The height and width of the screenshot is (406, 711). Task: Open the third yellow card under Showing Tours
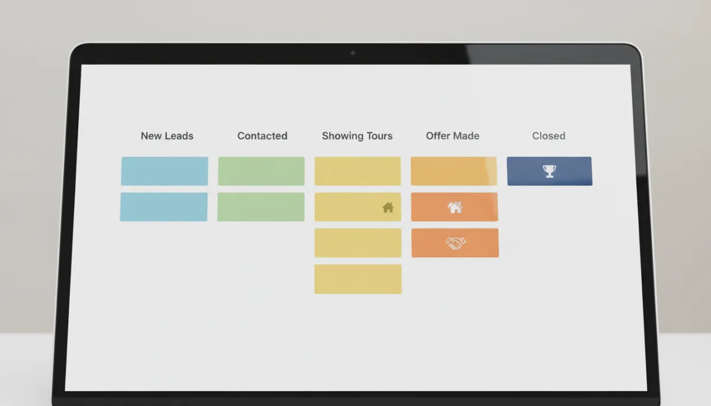[x=358, y=243]
